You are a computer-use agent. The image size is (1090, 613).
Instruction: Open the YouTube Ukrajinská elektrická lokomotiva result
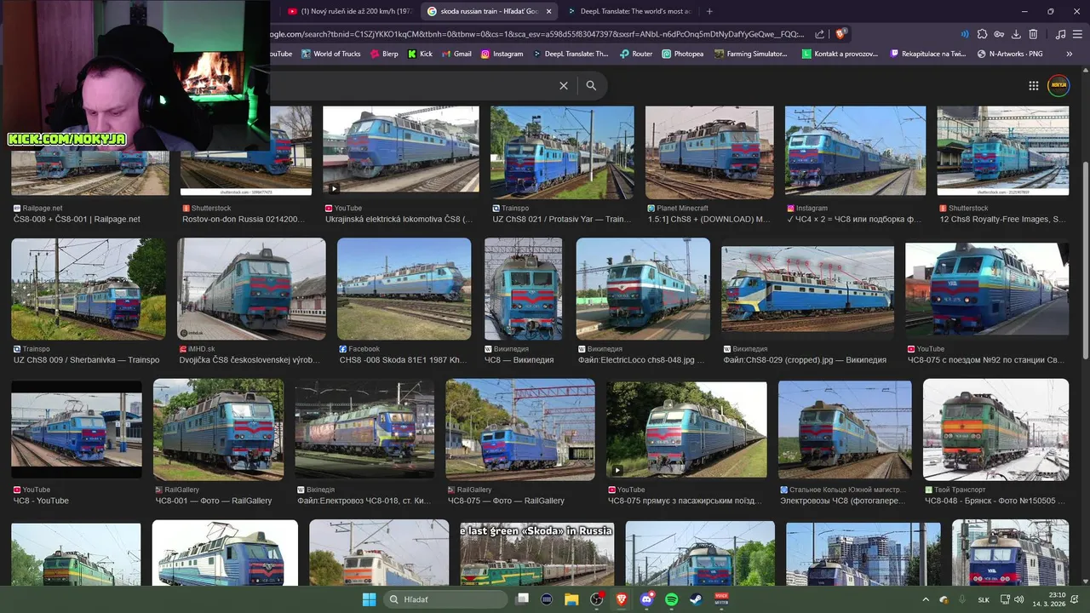400,151
